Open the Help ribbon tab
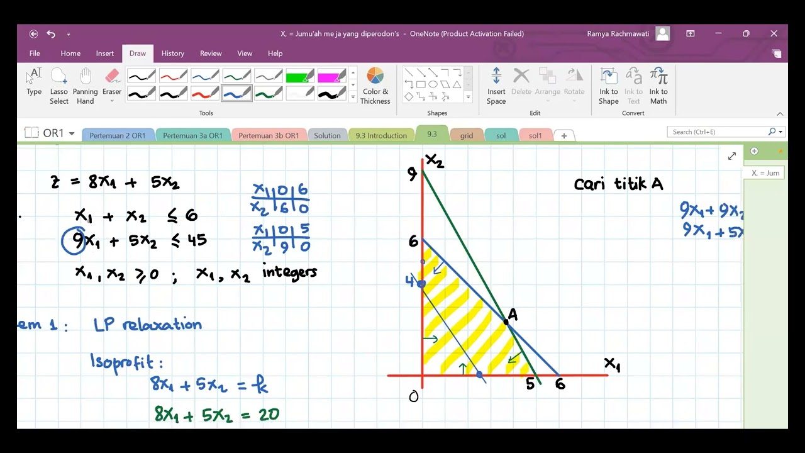This screenshot has height=453, width=805. [275, 53]
